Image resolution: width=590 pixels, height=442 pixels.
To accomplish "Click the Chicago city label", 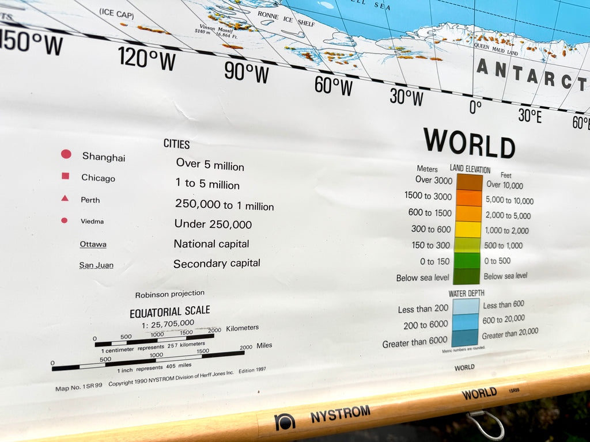I will pos(98,178).
